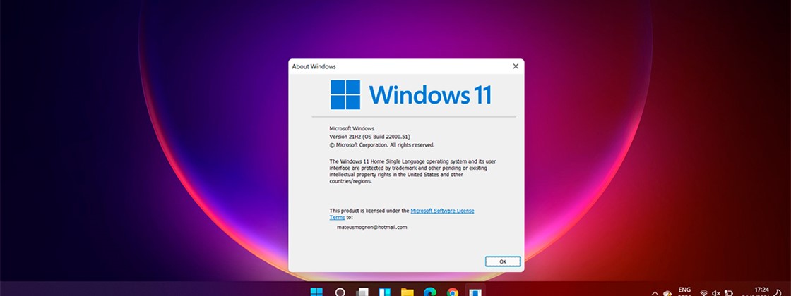Open the Widgets panel
Viewport: 791px width, 296px height.
(x=385, y=292)
